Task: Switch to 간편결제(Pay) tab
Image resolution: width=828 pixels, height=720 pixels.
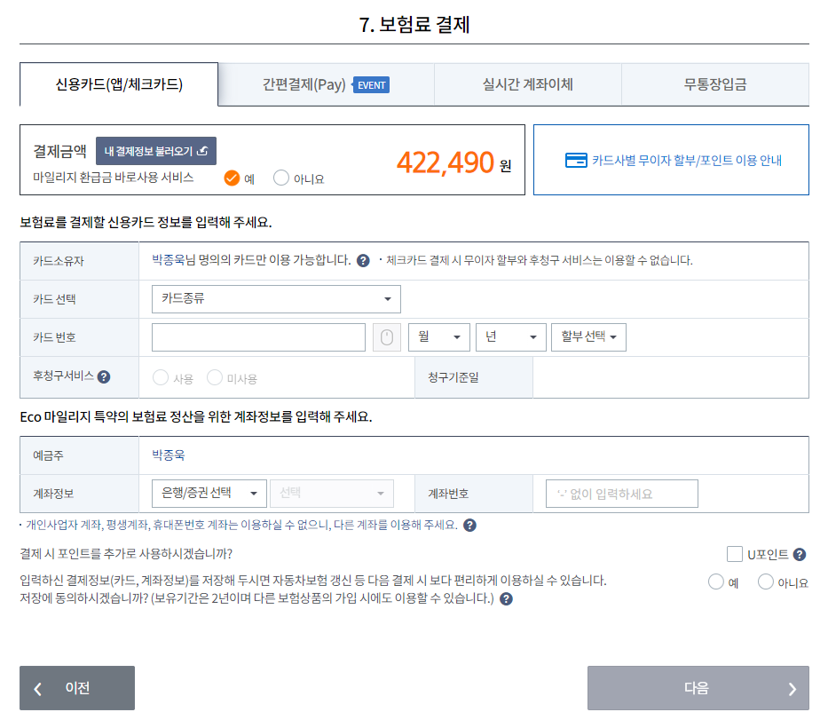Action: click(x=327, y=84)
